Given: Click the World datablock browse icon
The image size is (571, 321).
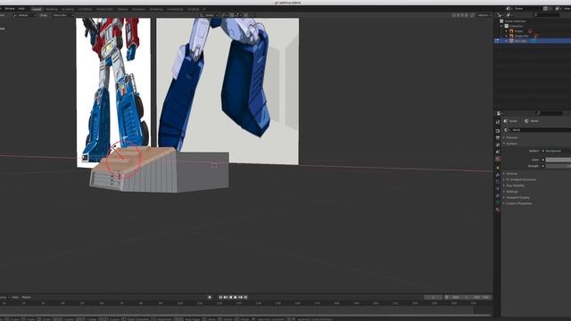Looking at the screenshot, I should pyautogui.click(x=507, y=130).
